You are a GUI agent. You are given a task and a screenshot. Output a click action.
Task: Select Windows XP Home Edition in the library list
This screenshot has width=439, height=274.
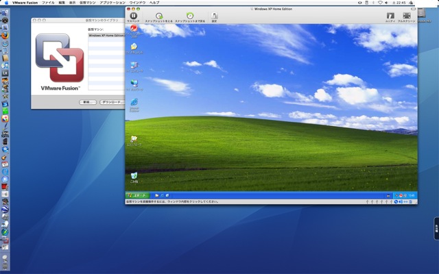[x=106, y=36]
